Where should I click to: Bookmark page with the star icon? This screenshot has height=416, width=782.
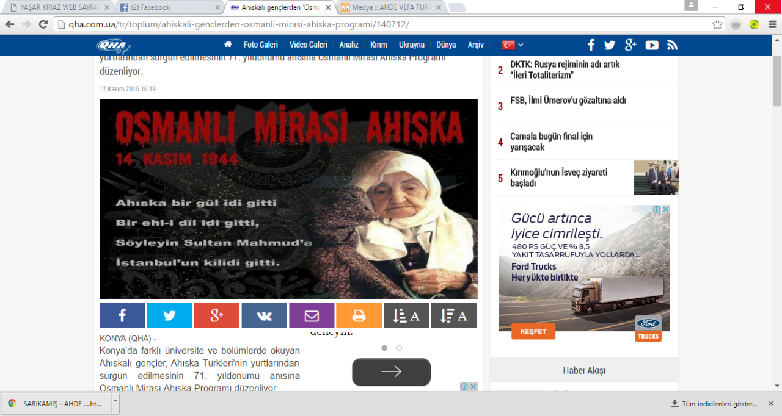tap(717, 24)
